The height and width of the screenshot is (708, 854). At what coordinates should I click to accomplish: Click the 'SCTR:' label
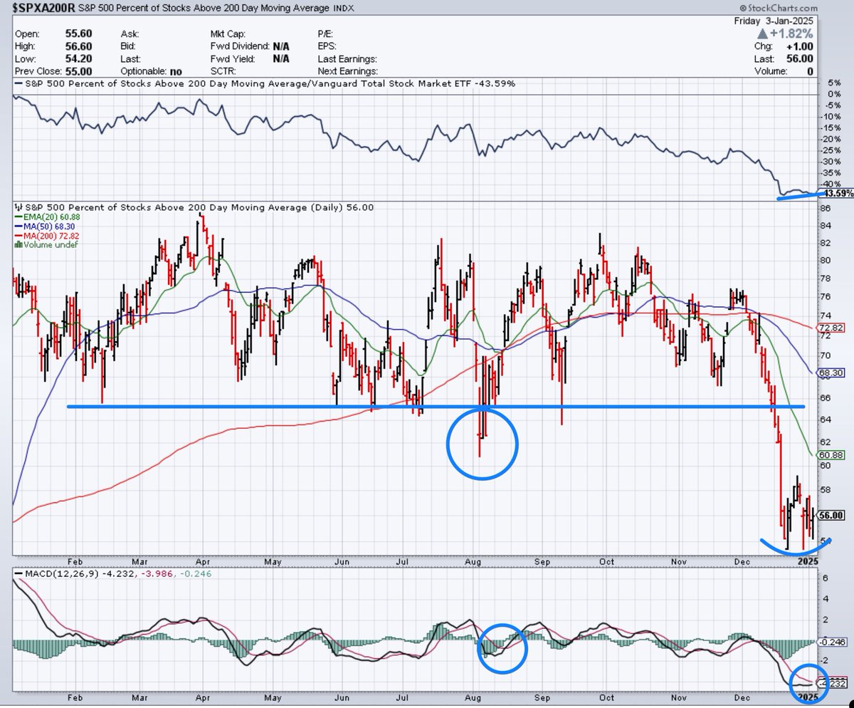click(223, 72)
